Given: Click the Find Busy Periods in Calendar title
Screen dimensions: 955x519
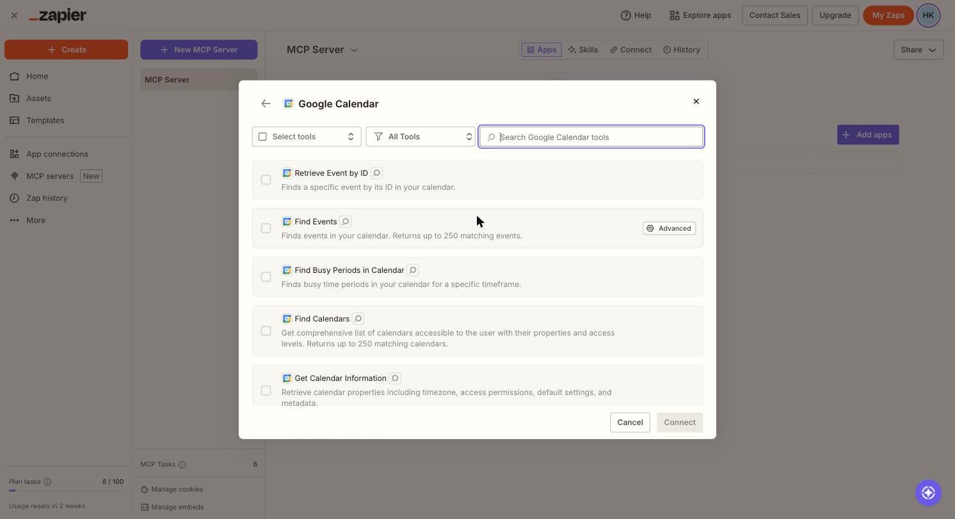Looking at the screenshot, I should click(349, 270).
